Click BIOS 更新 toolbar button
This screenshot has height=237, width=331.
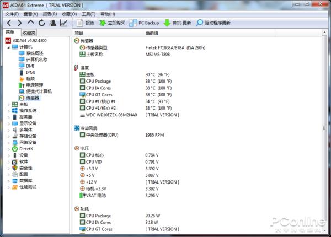pyautogui.click(x=177, y=23)
